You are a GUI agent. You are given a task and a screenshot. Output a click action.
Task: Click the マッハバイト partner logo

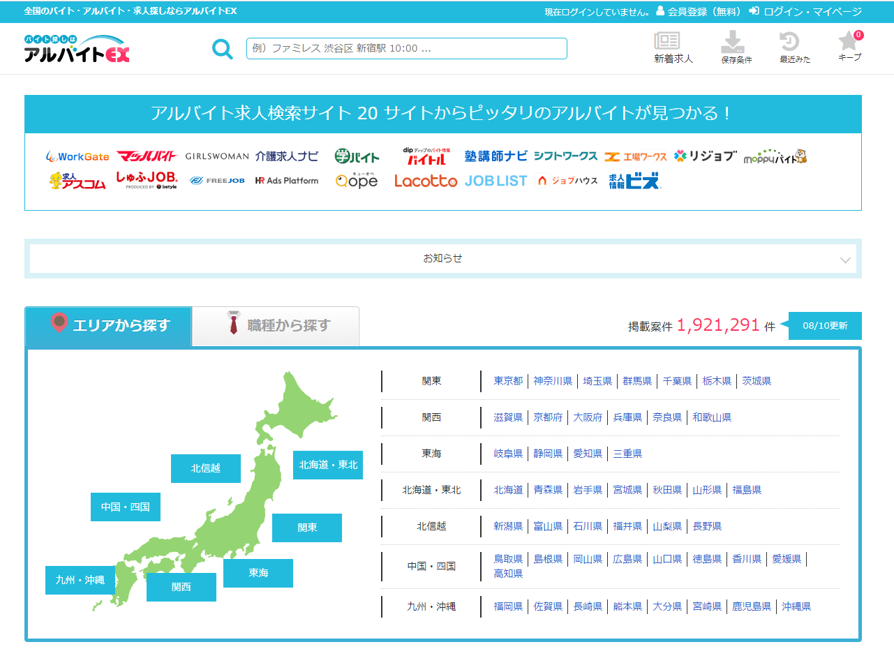click(147, 156)
